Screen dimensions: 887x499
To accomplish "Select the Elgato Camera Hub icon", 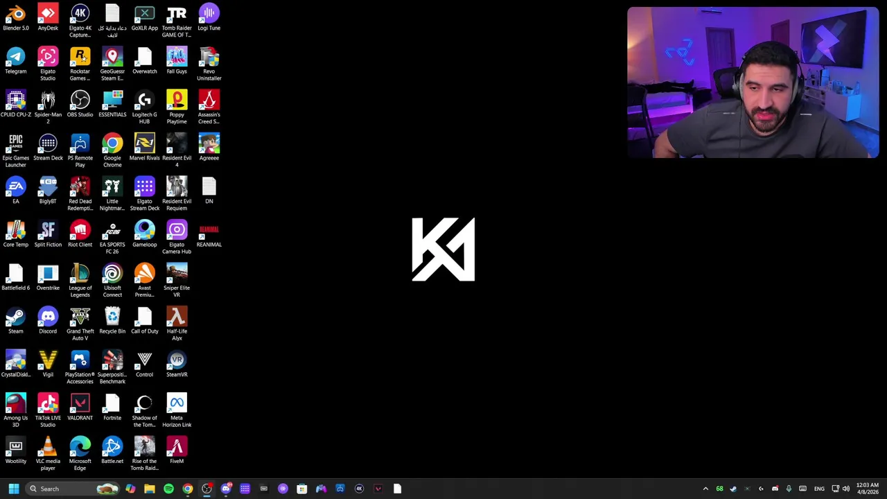I will [x=177, y=238].
